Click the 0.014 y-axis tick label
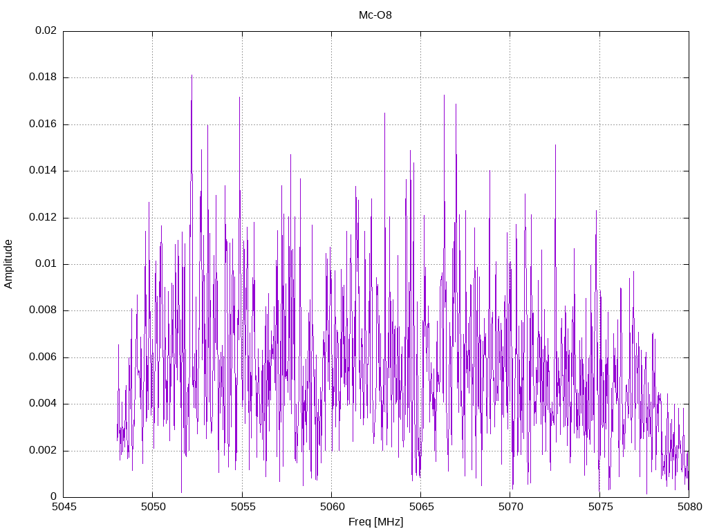The image size is (708, 531). (43, 170)
